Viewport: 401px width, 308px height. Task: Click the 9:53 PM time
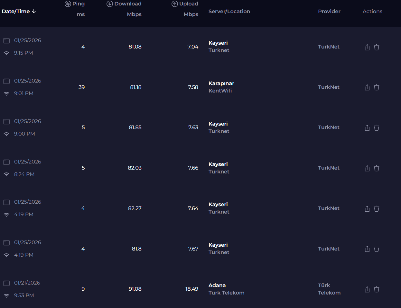(24, 295)
